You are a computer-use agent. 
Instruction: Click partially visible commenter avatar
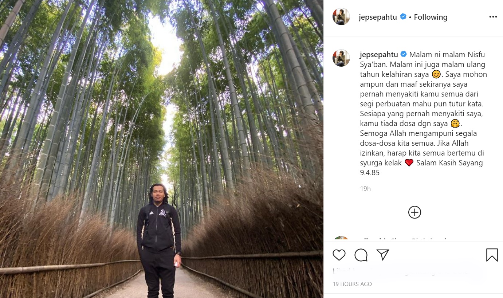(x=341, y=239)
